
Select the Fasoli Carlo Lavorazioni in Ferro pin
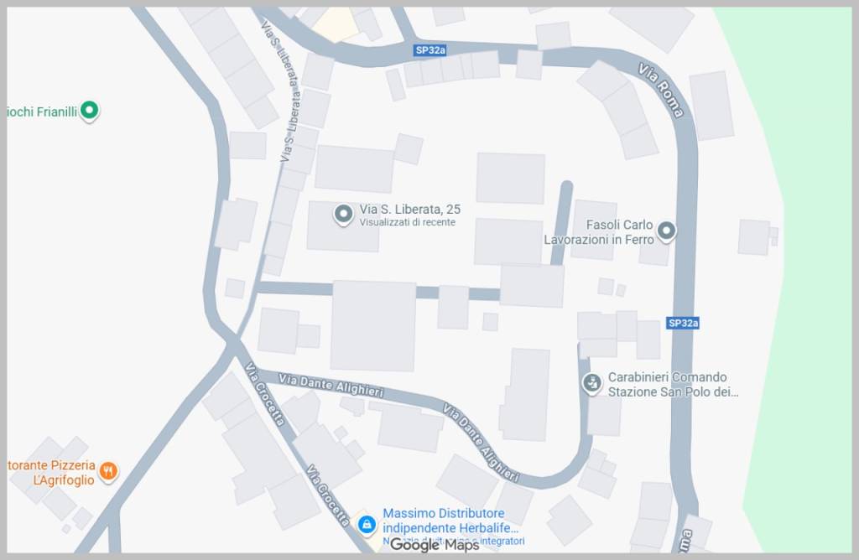click(x=666, y=231)
